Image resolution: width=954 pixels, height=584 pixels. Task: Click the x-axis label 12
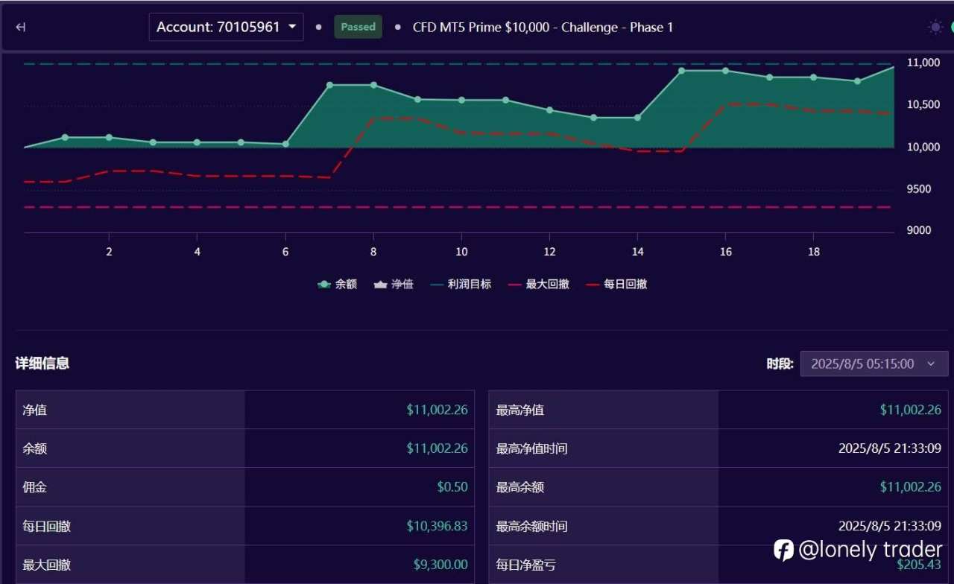pyautogui.click(x=549, y=252)
